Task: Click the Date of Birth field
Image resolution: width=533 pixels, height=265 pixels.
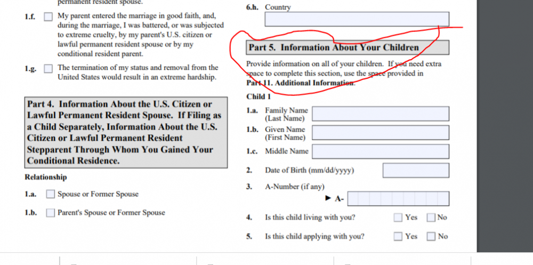Action: (x=415, y=171)
